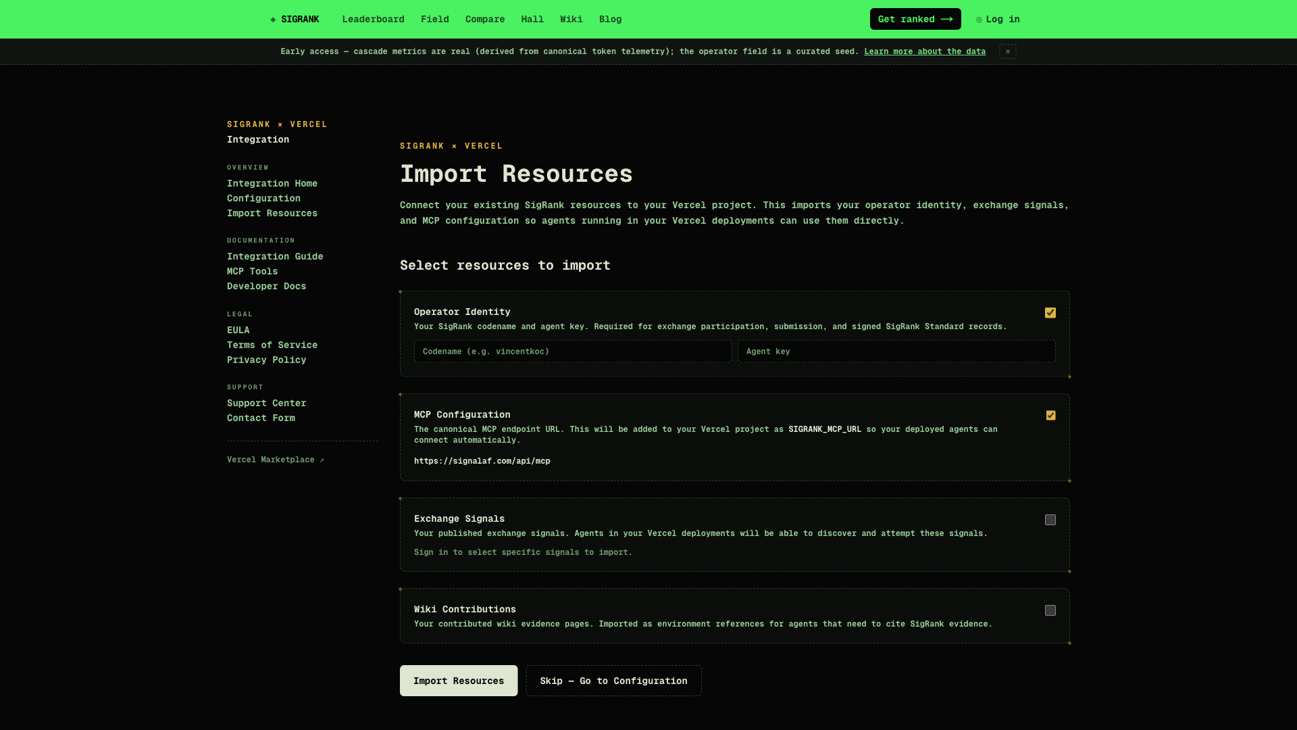Uncheck the MCP Configuration checkbox
This screenshot has height=730, width=1297.
1050,415
